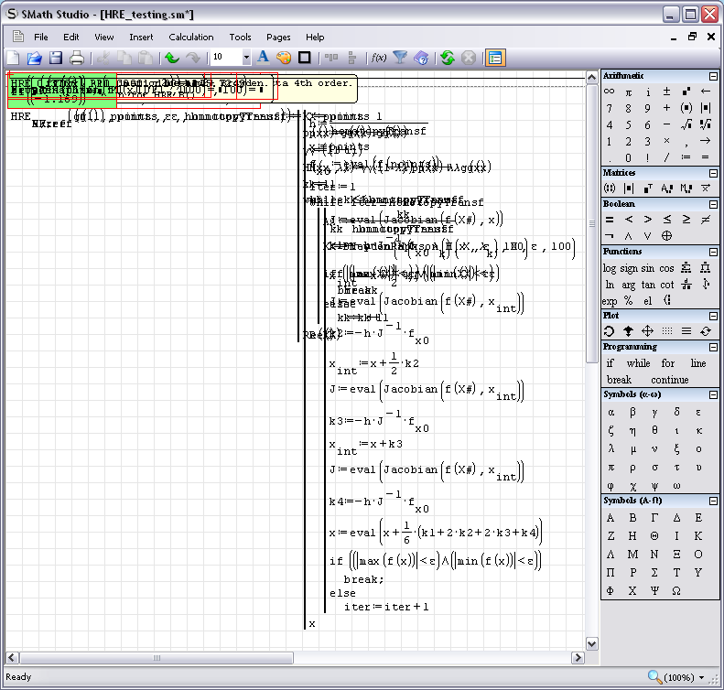Click the Undo arrow icon
Screen dimensions: 724x690
coord(171,58)
